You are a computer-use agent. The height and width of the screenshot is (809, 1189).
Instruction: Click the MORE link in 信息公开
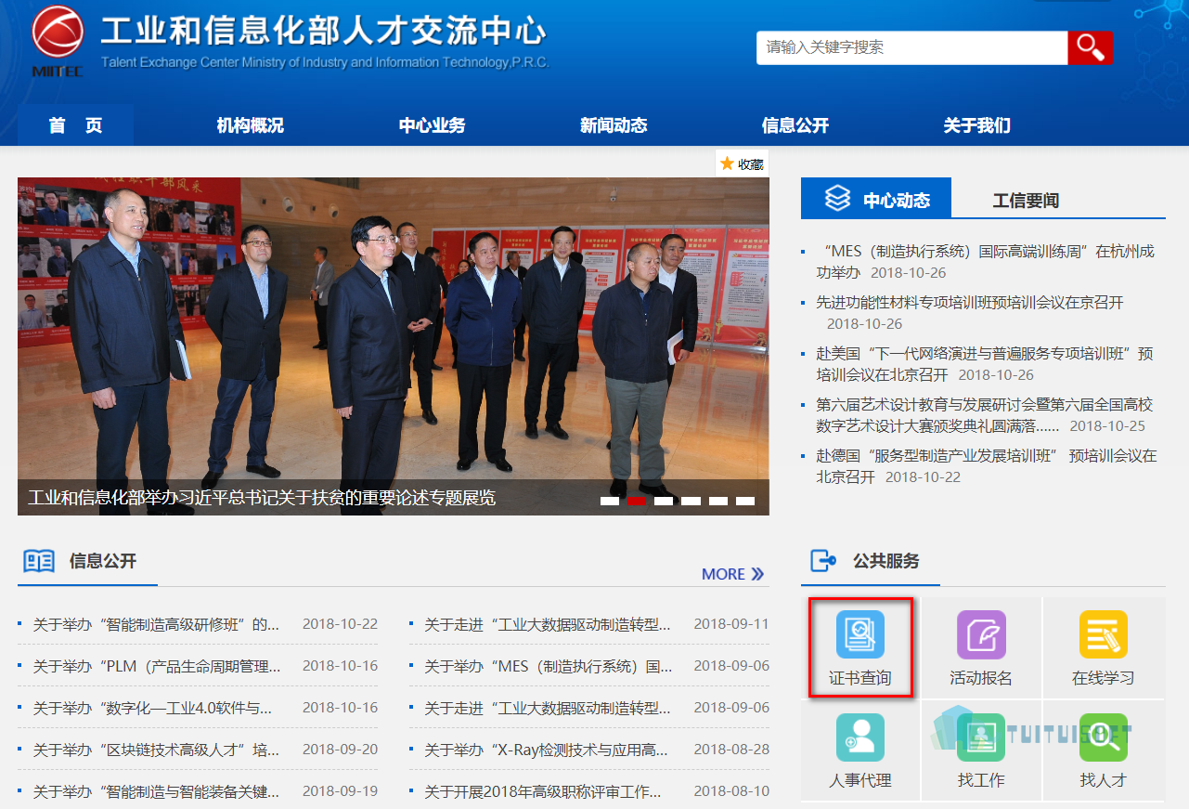coord(732,574)
